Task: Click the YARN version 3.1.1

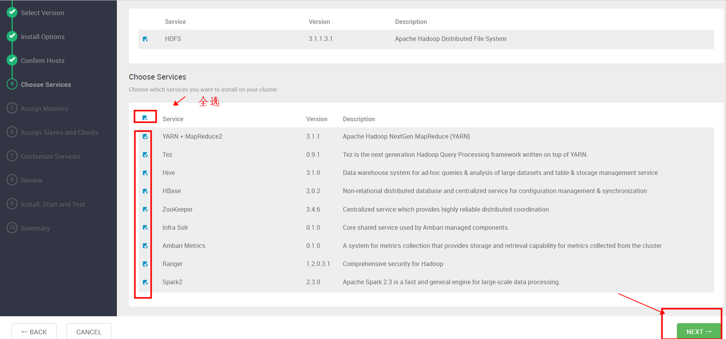Action: 313,136
